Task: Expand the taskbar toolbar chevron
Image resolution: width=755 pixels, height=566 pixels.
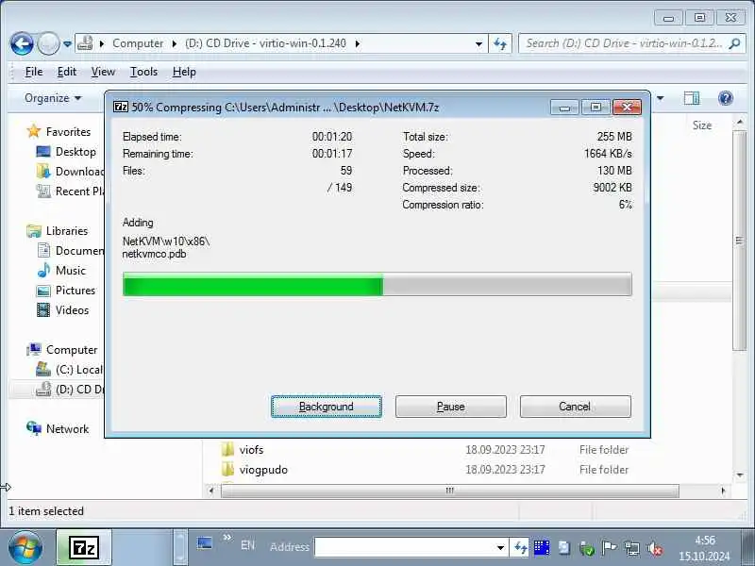Action: click(x=227, y=538)
